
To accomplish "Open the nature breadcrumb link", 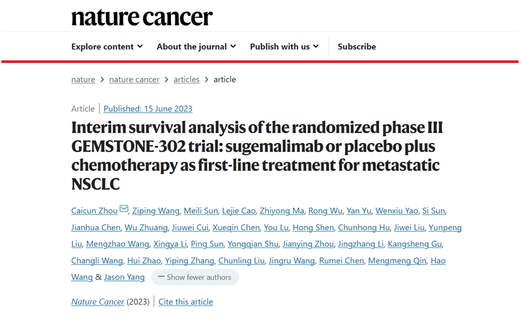I will [x=83, y=80].
